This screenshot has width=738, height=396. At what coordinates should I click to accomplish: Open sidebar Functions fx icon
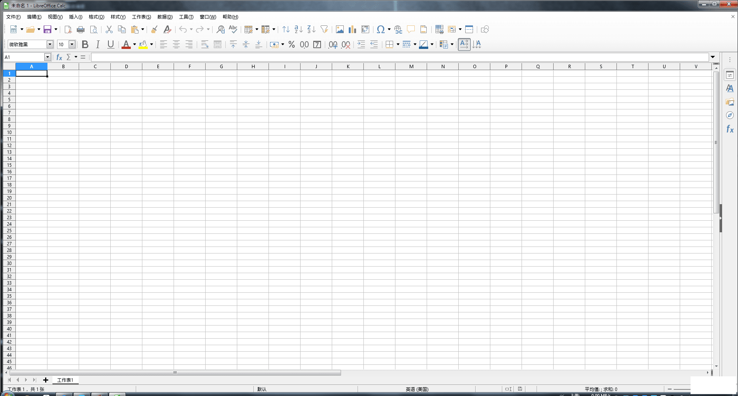[730, 129]
